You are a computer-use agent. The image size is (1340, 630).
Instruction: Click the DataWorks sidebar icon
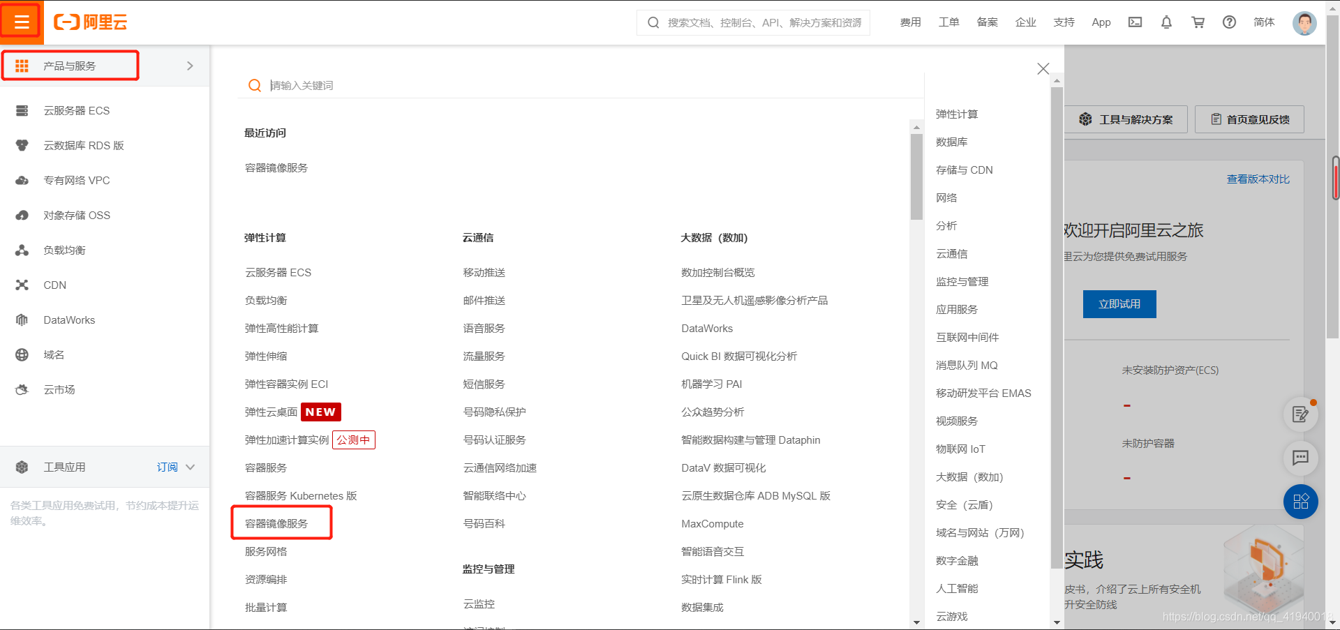pyautogui.click(x=22, y=320)
